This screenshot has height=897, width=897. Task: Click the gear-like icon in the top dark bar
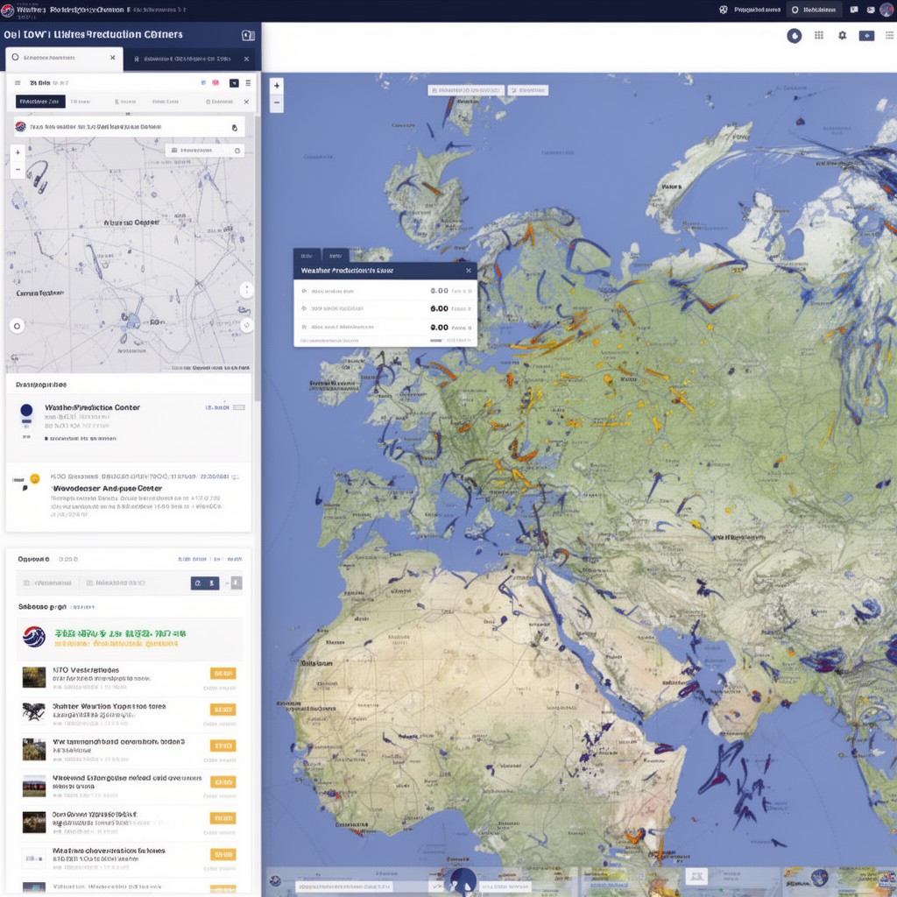[723, 10]
